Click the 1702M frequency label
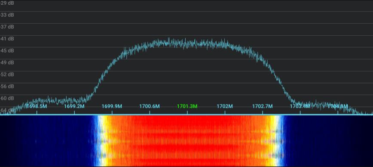373x167 pixels. (225, 106)
